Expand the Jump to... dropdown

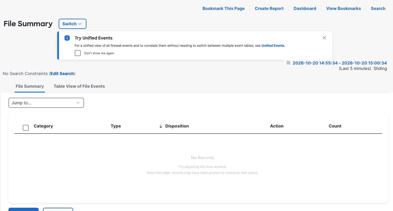(x=46, y=103)
